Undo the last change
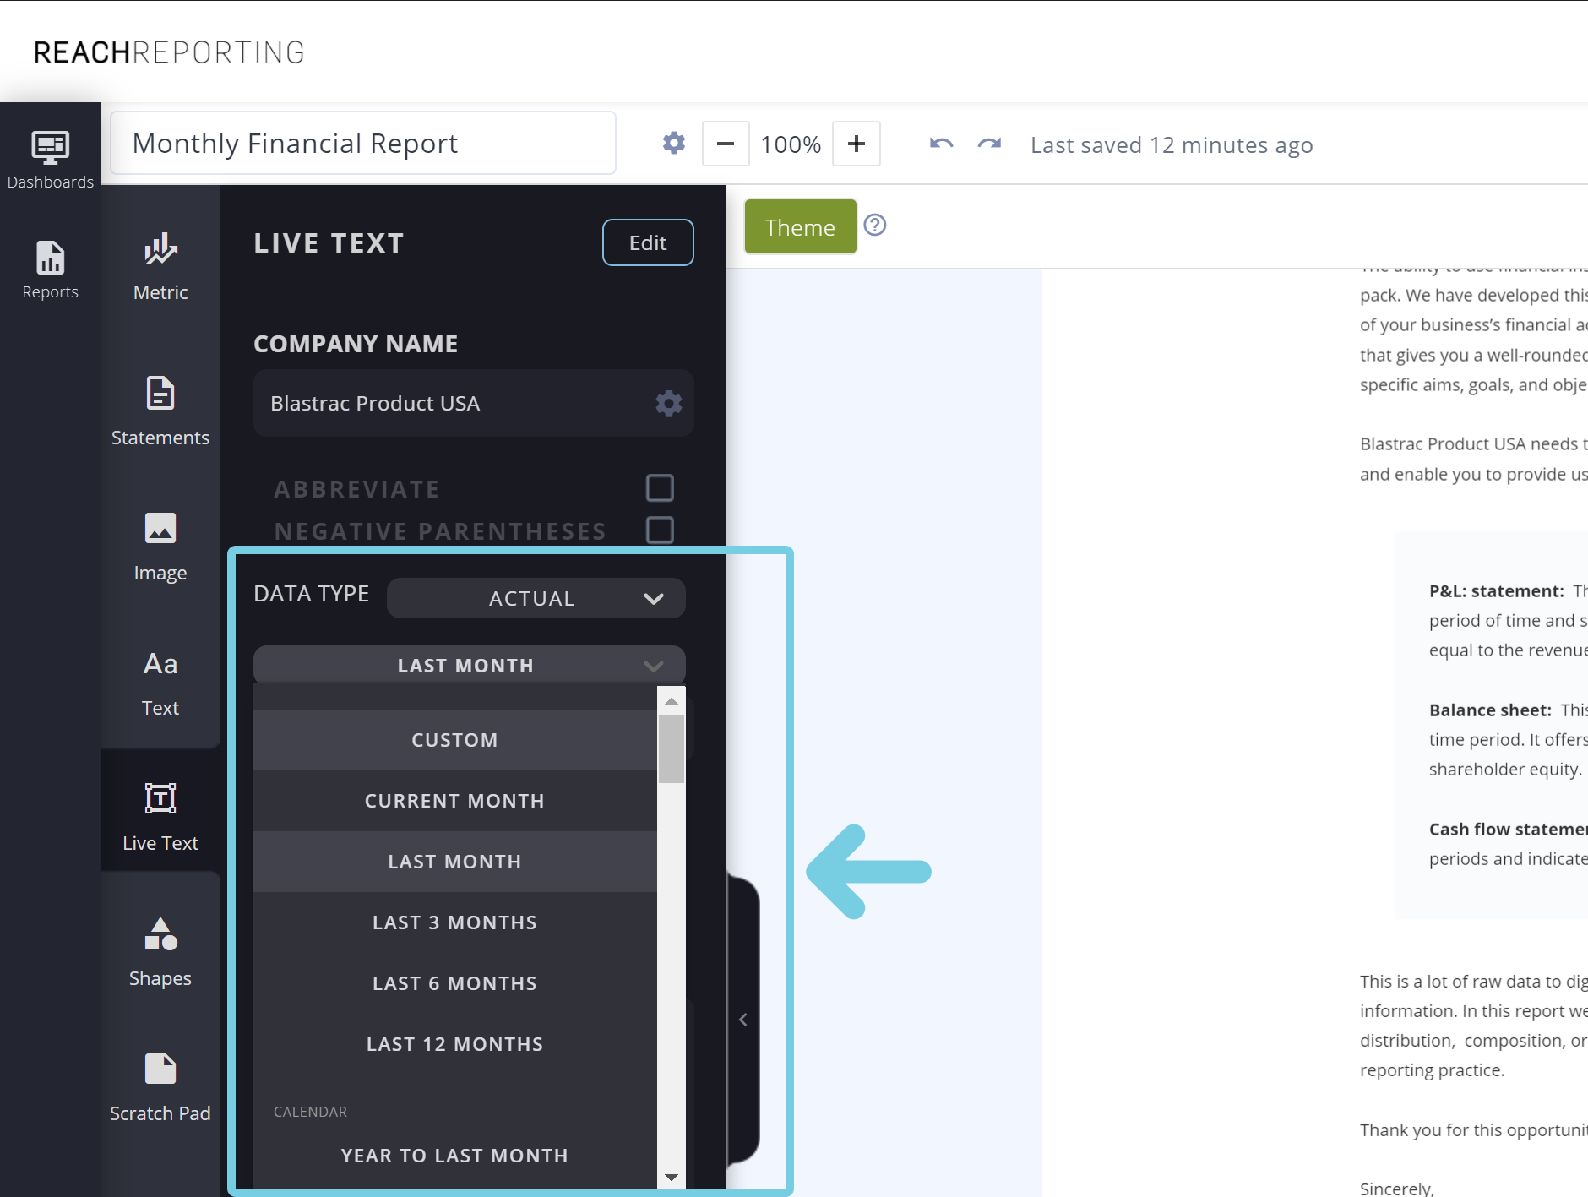1588x1197 pixels. coord(942,144)
